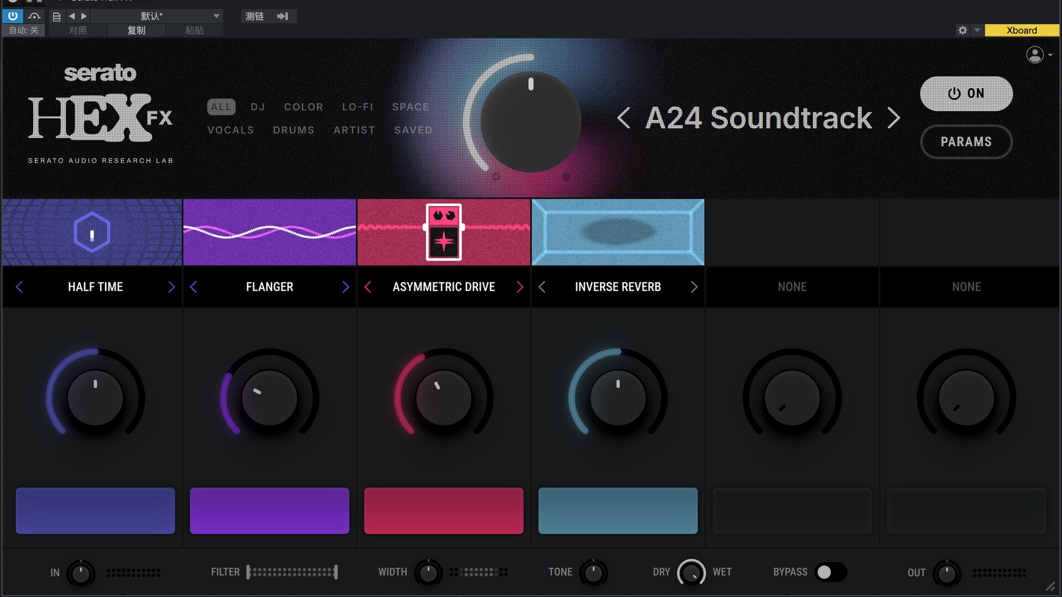Open the user account profile icon
The height and width of the screenshot is (597, 1062).
(x=1035, y=55)
